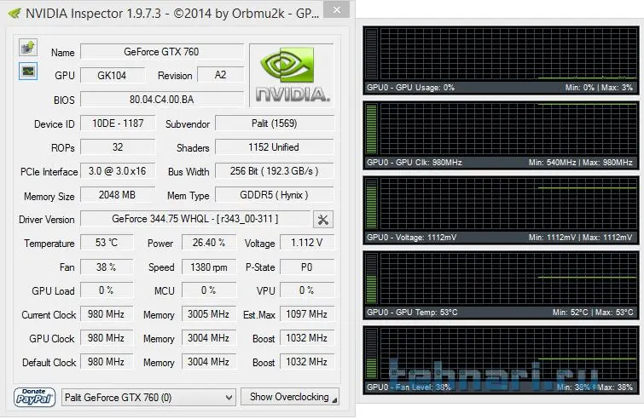The image size is (644, 419).
Task: Open driver profile settings wrench icon
Action: 322,220
